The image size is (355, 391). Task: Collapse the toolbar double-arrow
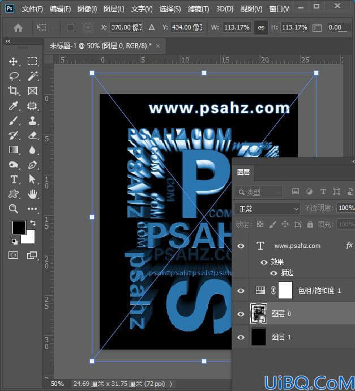click(8, 41)
